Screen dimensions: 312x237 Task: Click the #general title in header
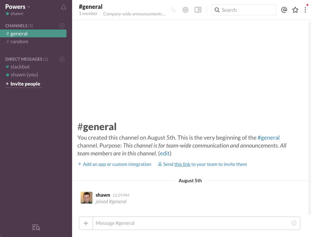pos(90,7)
